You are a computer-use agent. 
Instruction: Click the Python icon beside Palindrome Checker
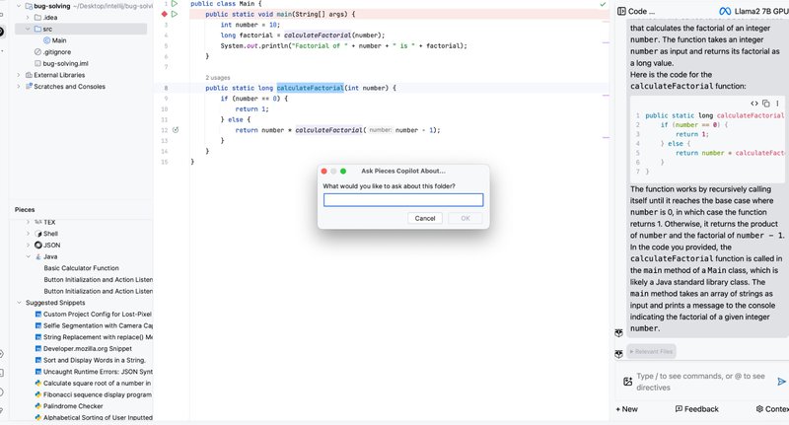click(x=38, y=406)
